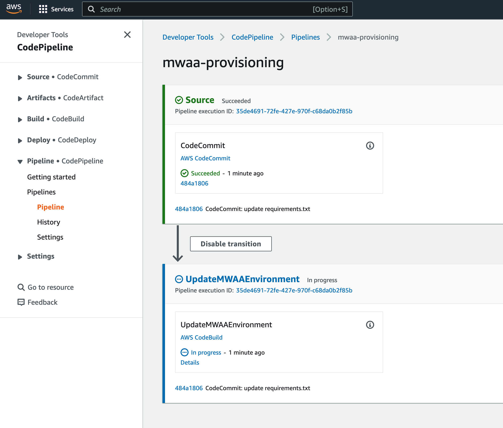Click the AWS logo home icon

coord(14,9)
